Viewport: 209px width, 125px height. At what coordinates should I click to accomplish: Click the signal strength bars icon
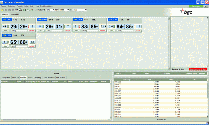coord(206,6)
